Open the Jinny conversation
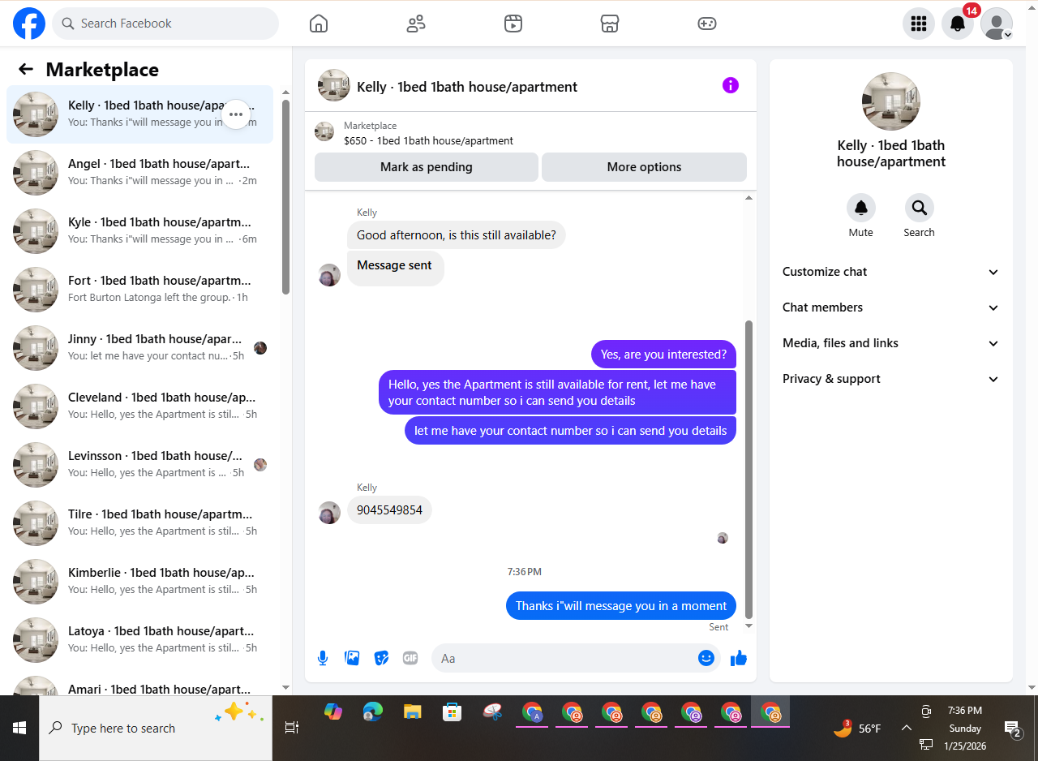The image size is (1038, 761). coord(140,348)
